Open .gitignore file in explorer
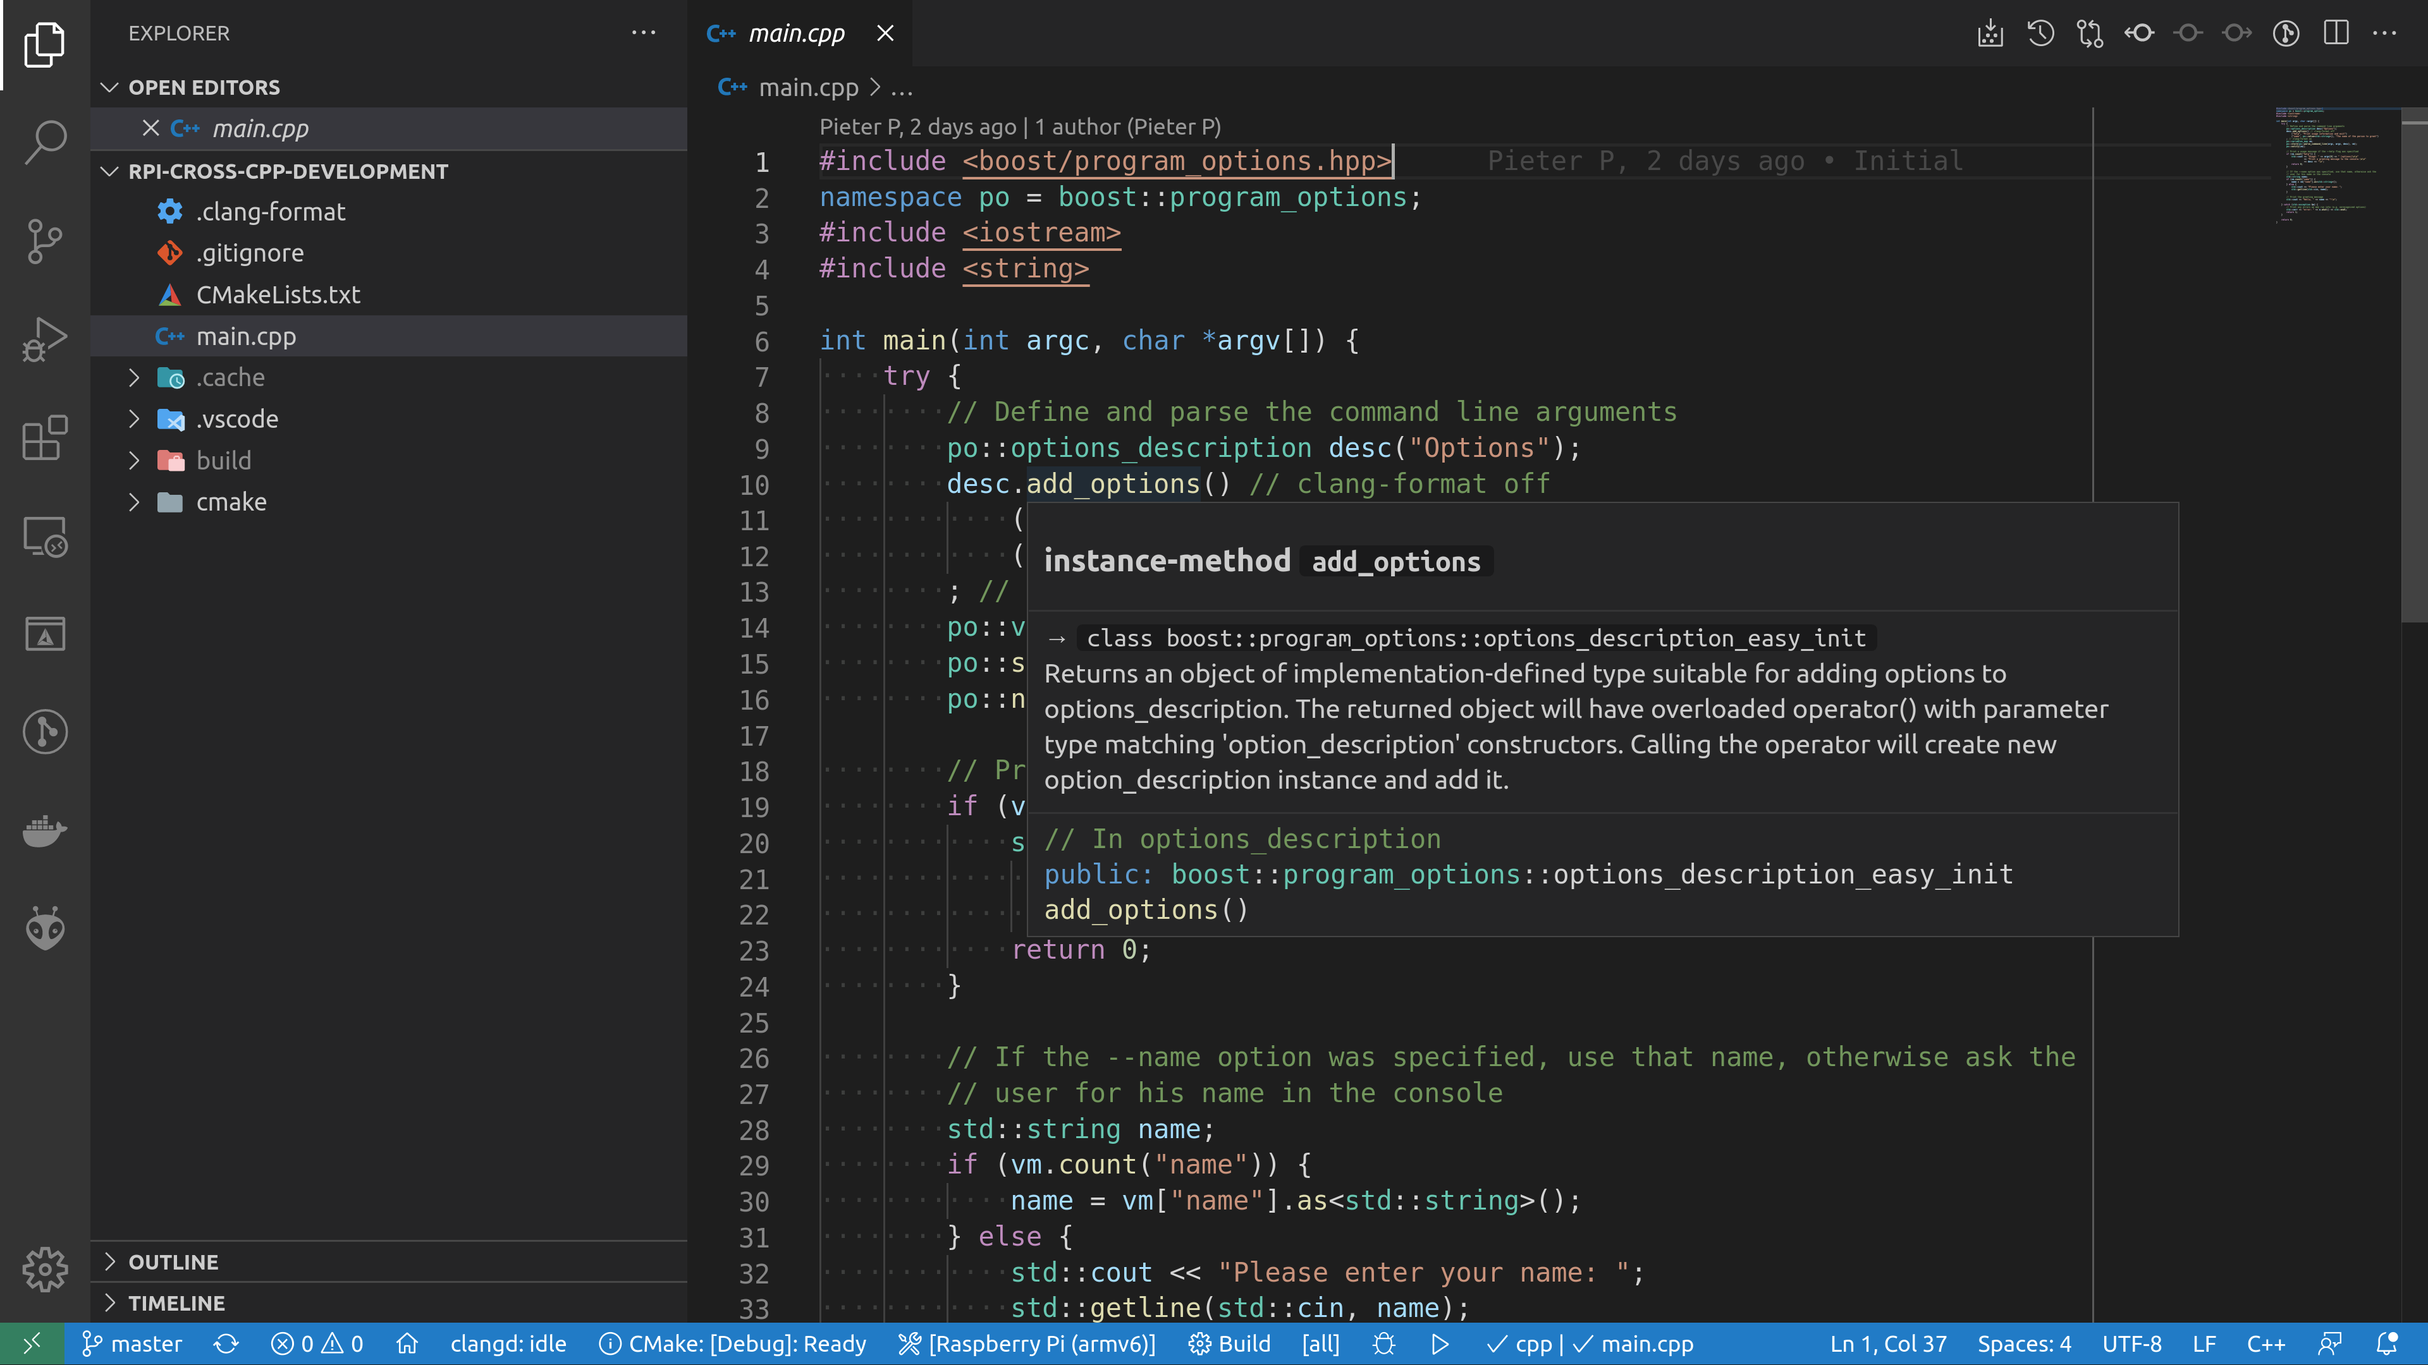2428x1365 pixels. (388, 253)
